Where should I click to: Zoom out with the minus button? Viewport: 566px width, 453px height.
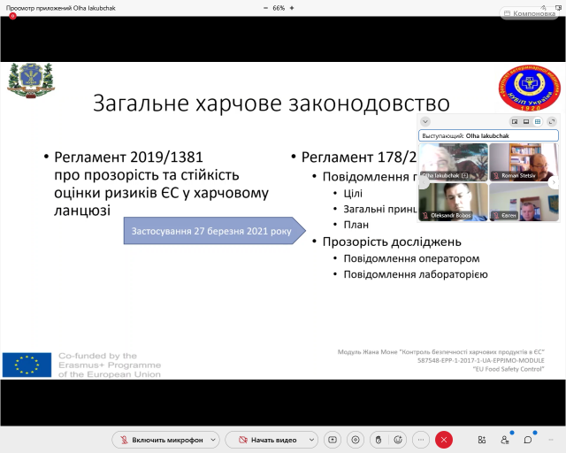click(x=265, y=7)
